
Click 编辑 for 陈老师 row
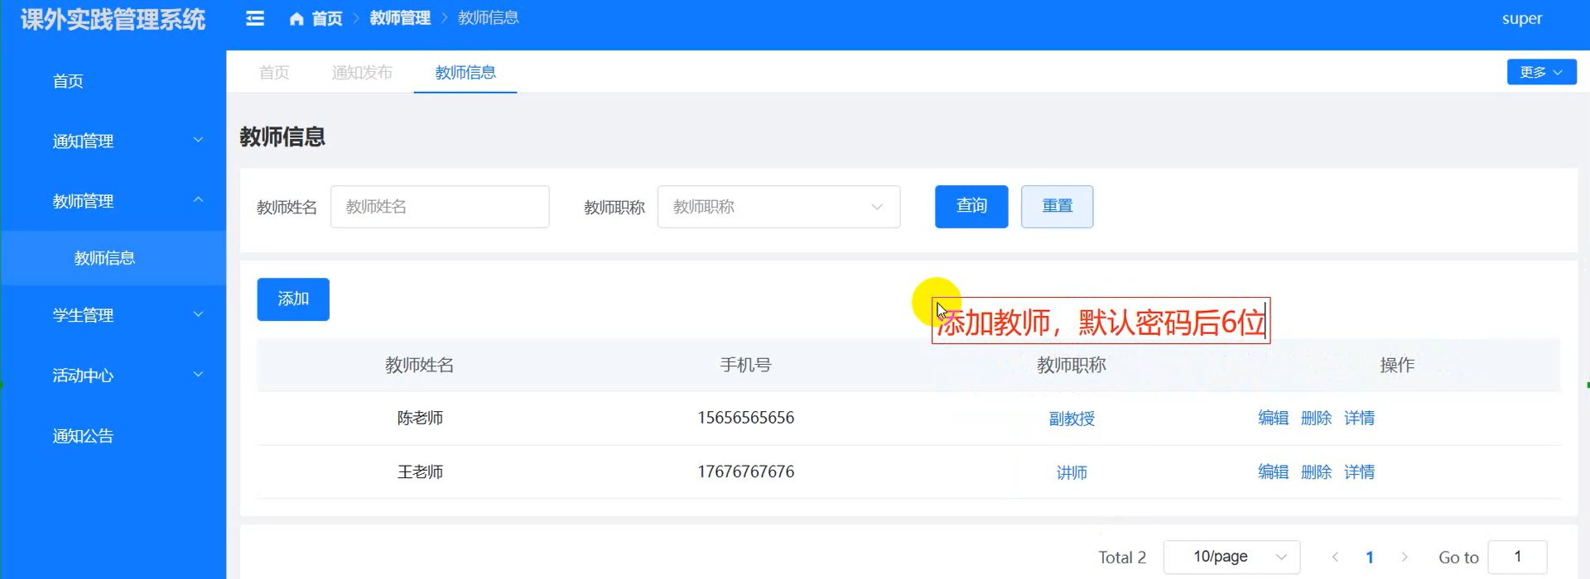click(x=1273, y=418)
